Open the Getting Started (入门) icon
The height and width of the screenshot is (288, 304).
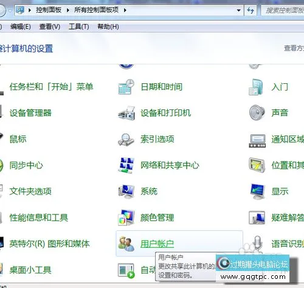[256, 87]
